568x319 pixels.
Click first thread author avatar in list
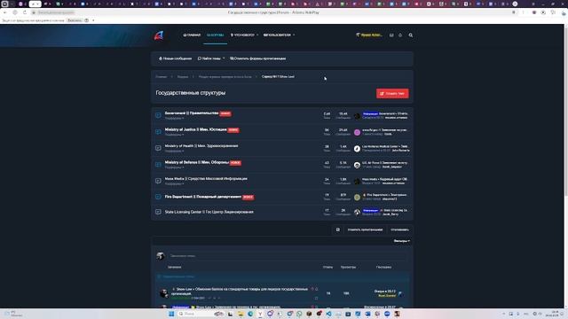163,293
